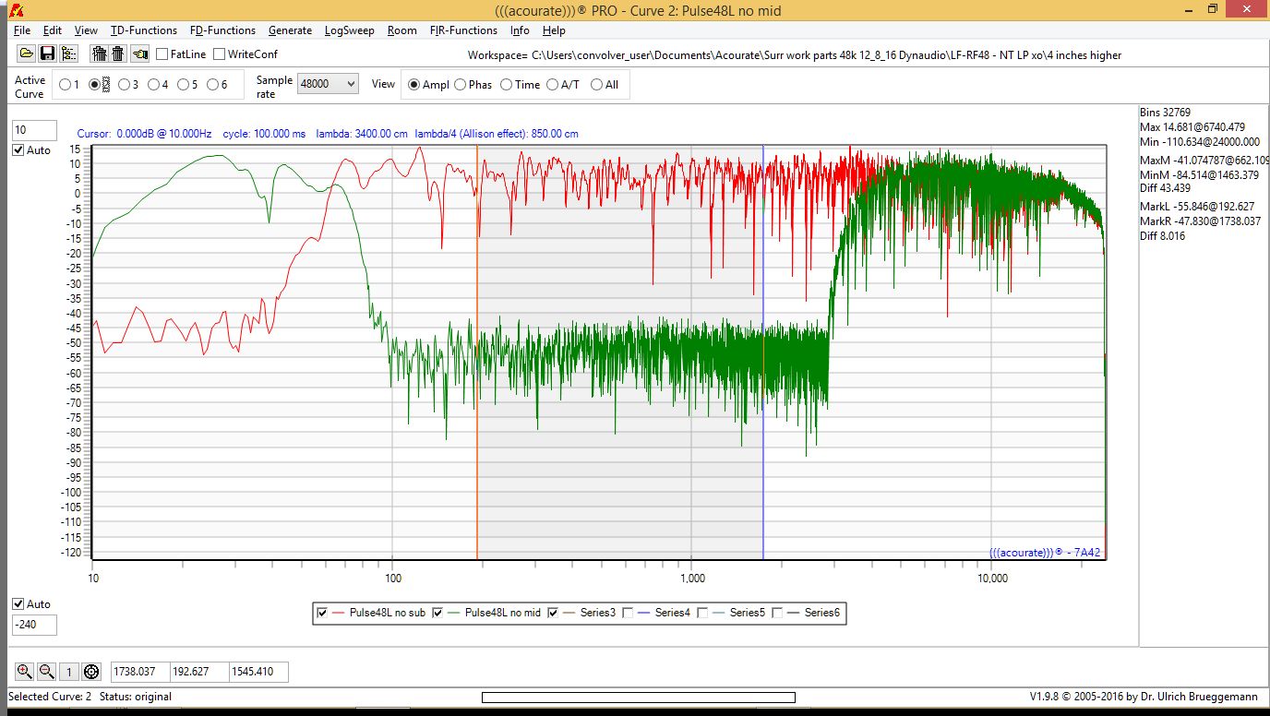Open the TD-Functions menu
Image resolution: width=1270 pixels, height=716 pixels.
click(144, 30)
